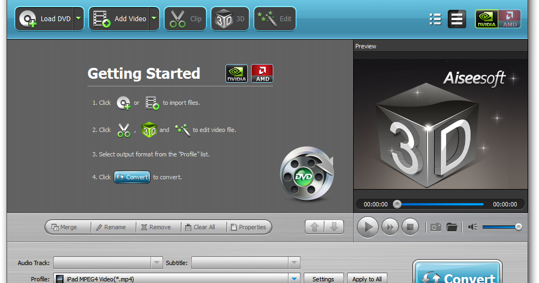Click the preview end time 00:00:00
This screenshot has height=283, width=539.
(505, 204)
